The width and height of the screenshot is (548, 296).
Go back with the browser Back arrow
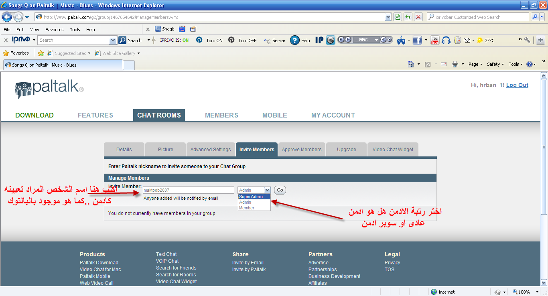coord(7,17)
